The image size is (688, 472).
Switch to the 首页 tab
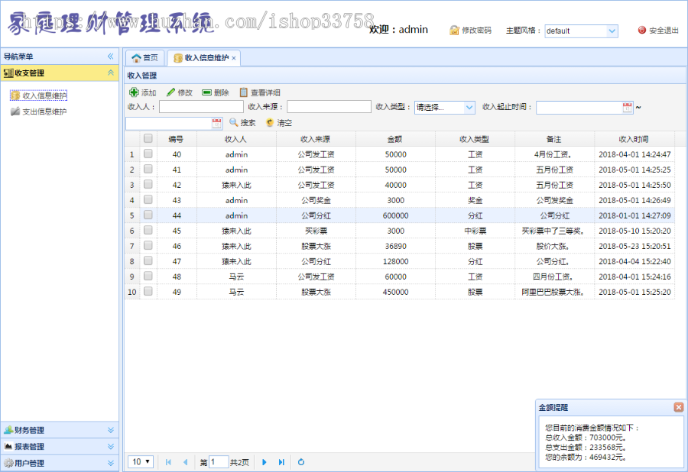tap(144, 57)
